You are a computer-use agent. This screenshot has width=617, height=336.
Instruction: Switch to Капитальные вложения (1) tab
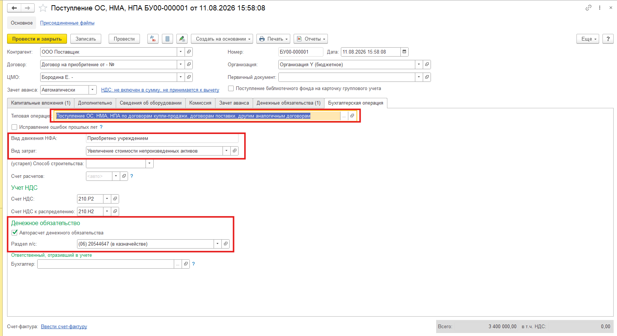tap(41, 103)
